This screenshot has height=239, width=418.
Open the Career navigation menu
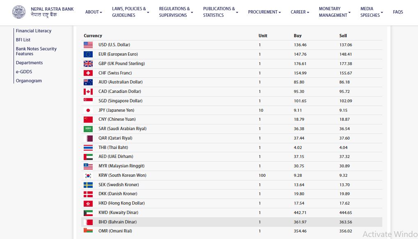(x=300, y=12)
